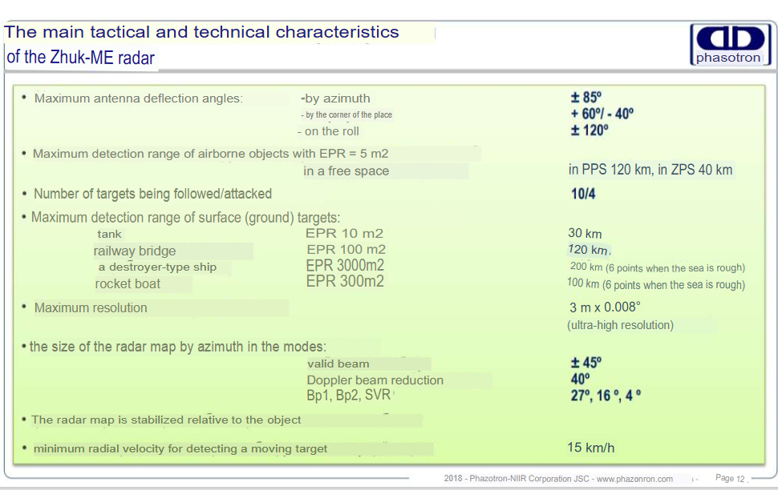
Task: Click 'Maximum detection range of airborne objects' line
Action: (x=210, y=154)
